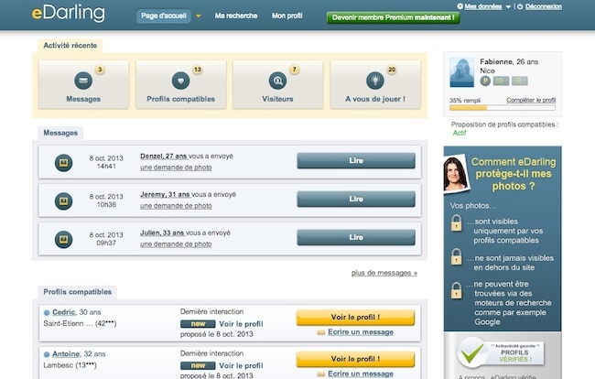Click the badge showing 20 on A vous de jouer
The image size is (595, 379).
392,70
